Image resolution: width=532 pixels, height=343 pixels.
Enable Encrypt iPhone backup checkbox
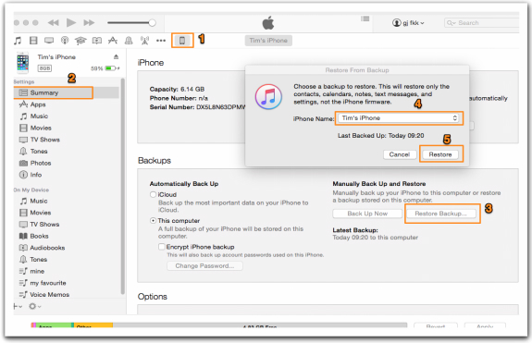pos(162,247)
